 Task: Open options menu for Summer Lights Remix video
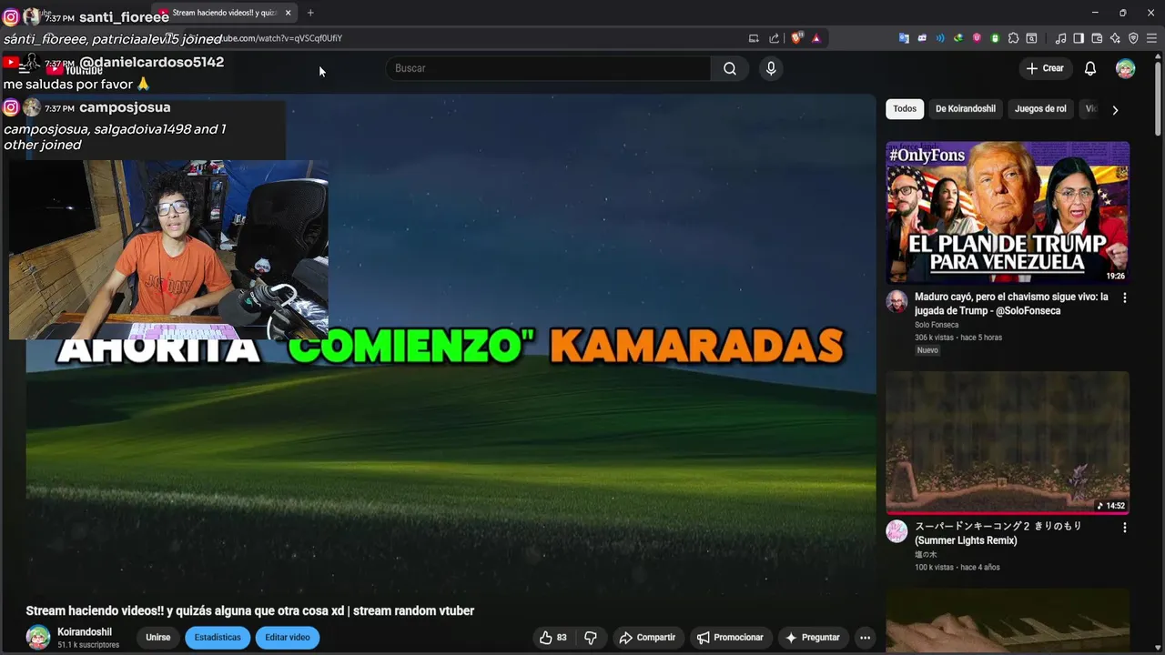[x=1124, y=528]
